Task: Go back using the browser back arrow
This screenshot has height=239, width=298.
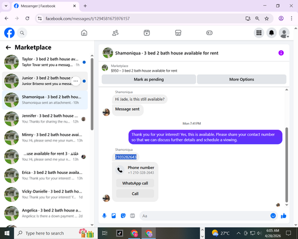Action: click(x=7, y=19)
